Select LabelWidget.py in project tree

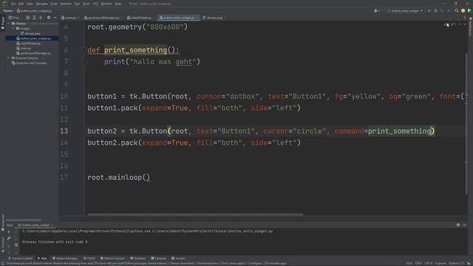[x=29, y=44]
